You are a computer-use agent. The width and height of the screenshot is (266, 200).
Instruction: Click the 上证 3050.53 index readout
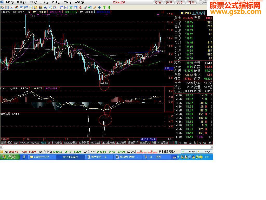click(x=11, y=152)
